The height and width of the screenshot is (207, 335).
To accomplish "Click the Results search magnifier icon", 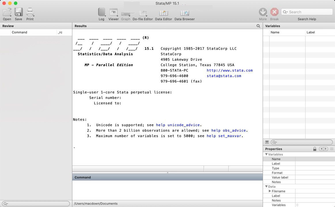I will pyautogui.click(x=258, y=26).
